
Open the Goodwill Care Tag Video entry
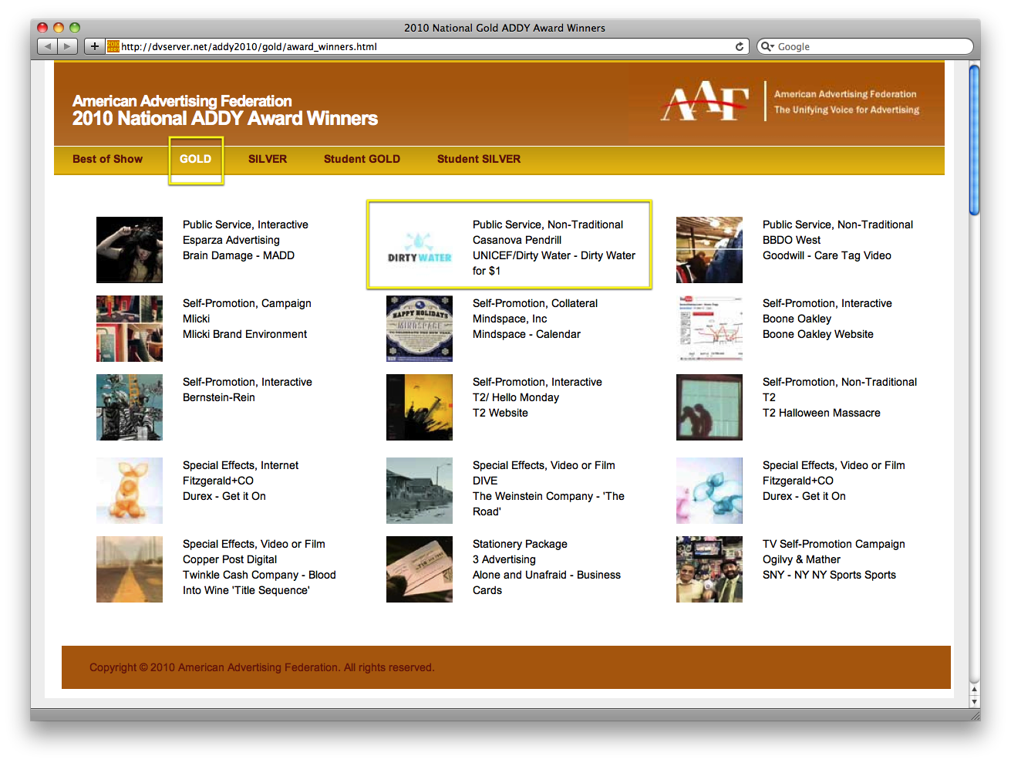click(x=826, y=255)
